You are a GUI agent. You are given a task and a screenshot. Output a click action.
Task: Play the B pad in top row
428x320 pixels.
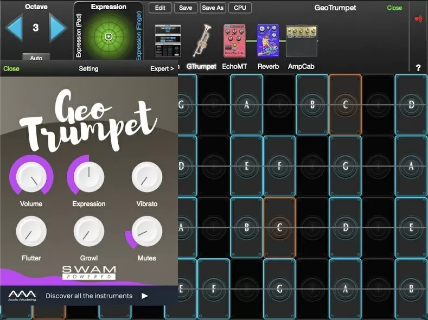[x=312, y=105]
